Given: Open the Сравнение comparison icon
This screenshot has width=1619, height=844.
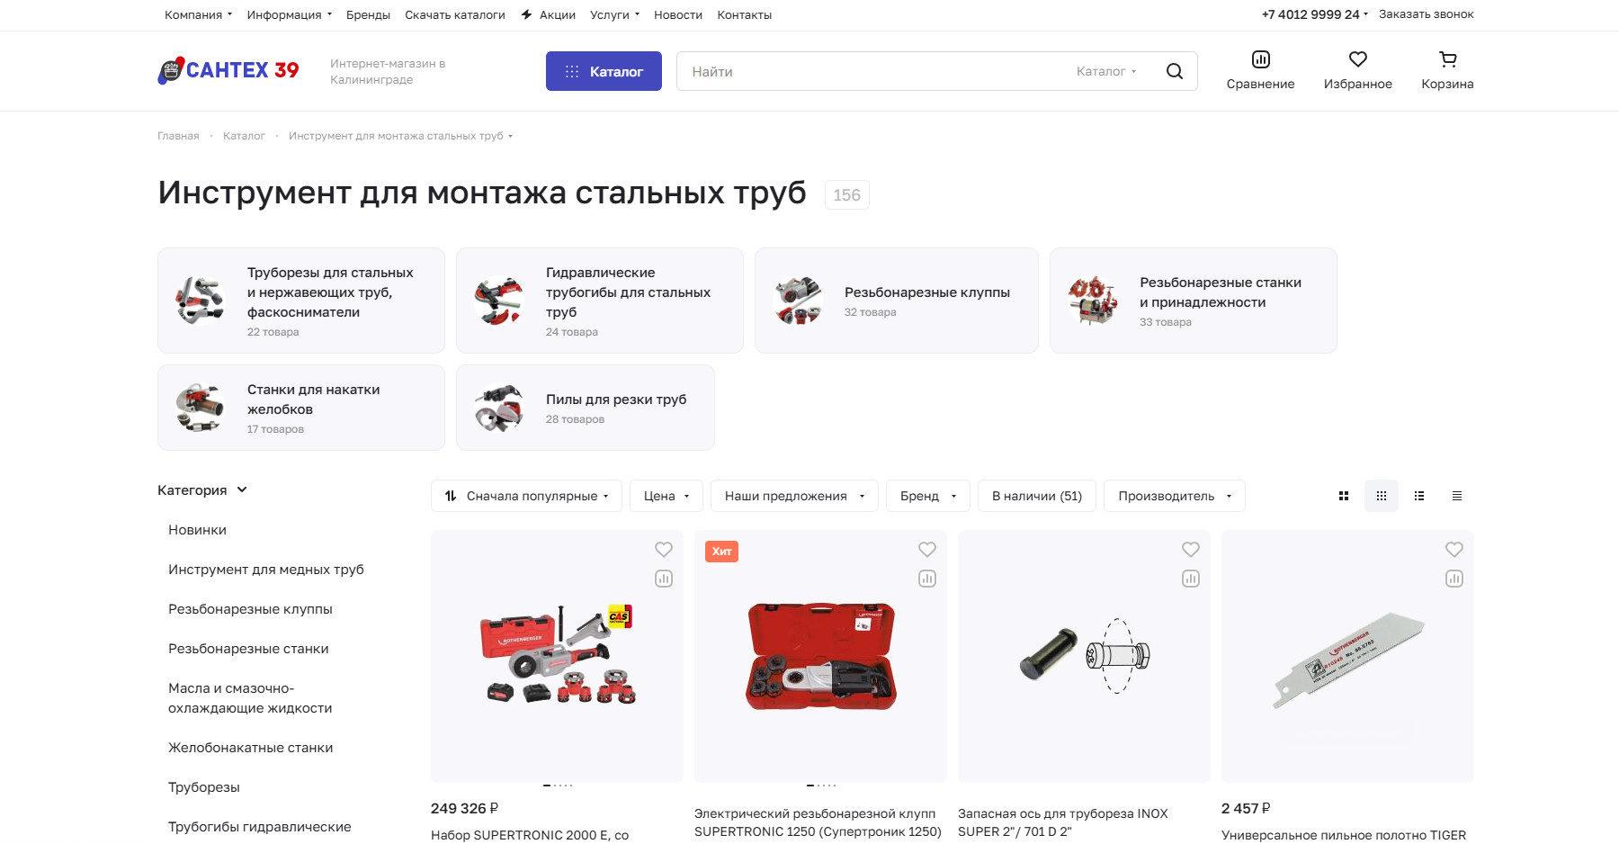Looking at the screenshot, I should pyautogui.click(x=1260, y=59).
